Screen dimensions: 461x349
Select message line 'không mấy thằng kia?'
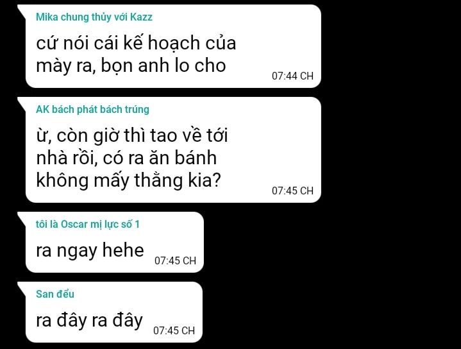coord(128,180)
